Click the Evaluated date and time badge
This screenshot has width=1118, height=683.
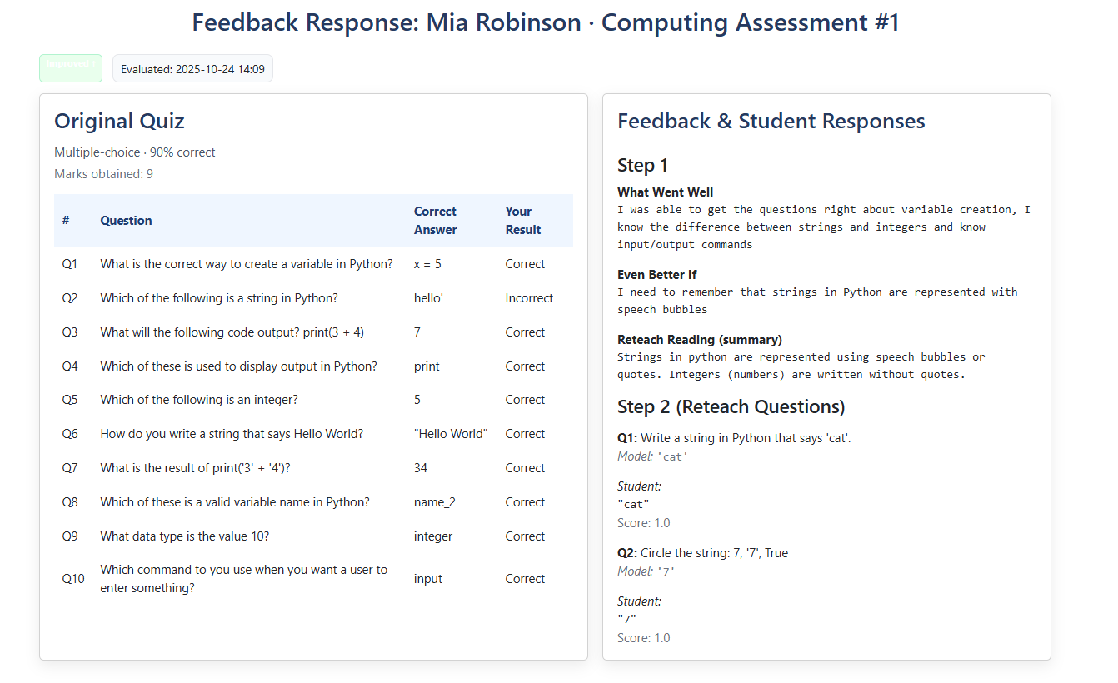coord(192,69)
